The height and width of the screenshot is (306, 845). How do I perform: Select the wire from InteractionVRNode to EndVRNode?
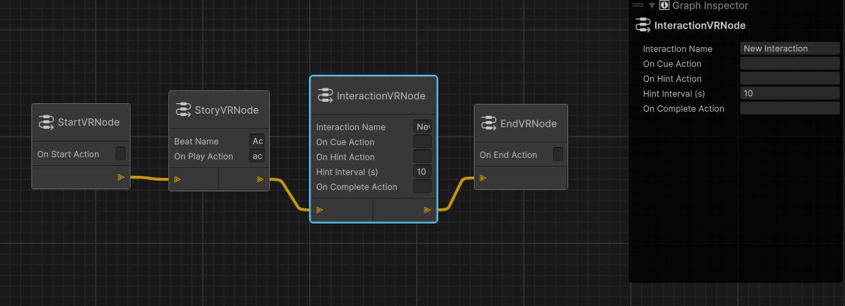point(456,194)
